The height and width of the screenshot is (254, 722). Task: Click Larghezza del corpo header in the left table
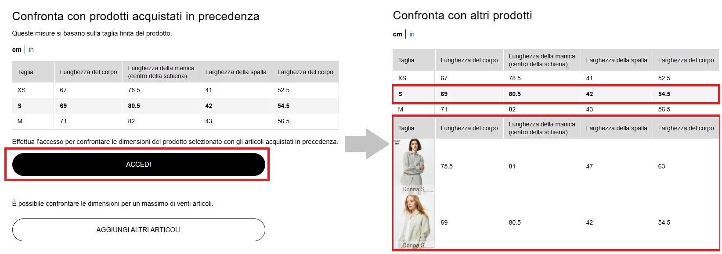click(x=305, y=72)
